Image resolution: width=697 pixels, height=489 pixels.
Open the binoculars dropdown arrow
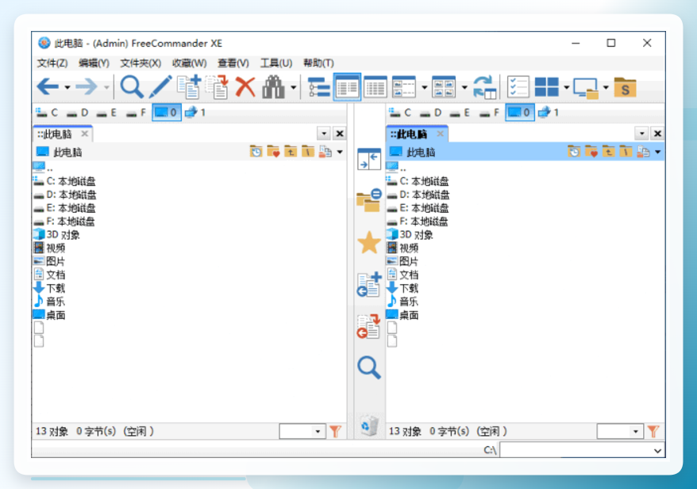click(x=294, y=87)
